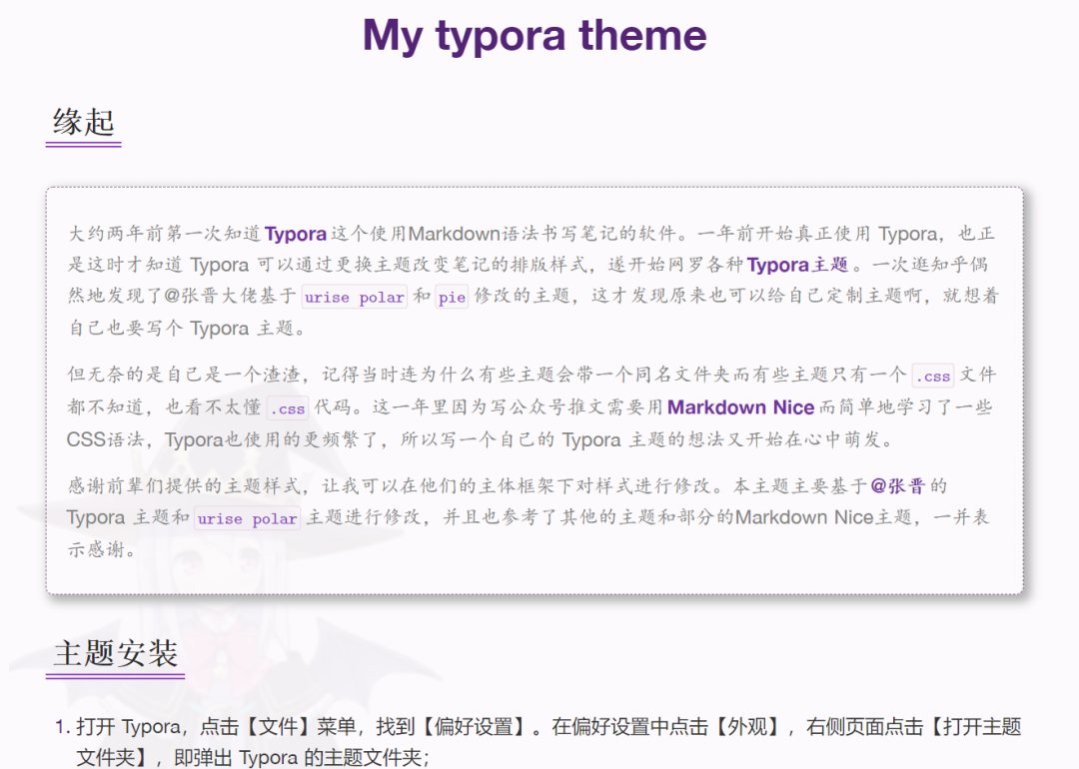Click '.css' code before '代码'
This screenshot has height=769, width=1079.
pos(288,408)
